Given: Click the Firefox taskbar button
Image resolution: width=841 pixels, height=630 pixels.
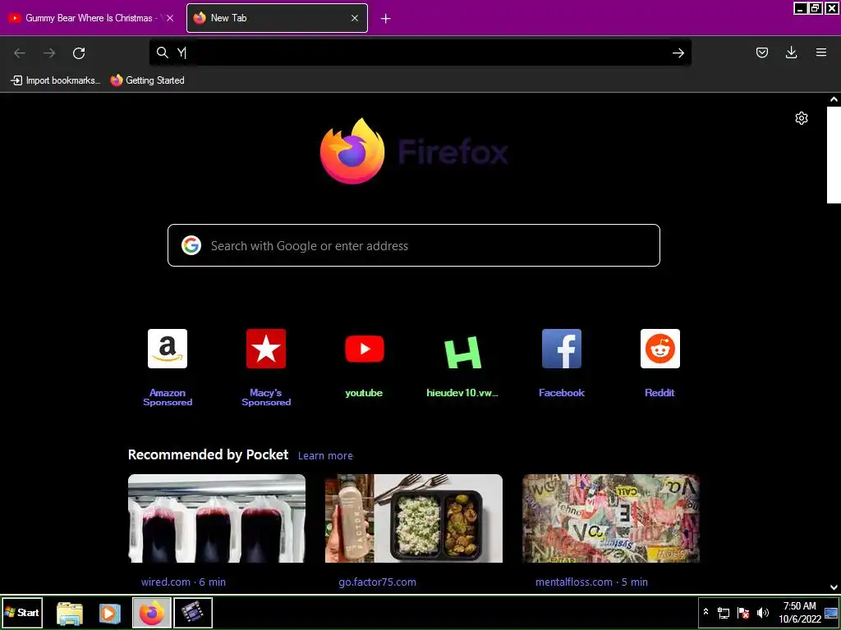Looking at the screenshot, I should 152,612.
